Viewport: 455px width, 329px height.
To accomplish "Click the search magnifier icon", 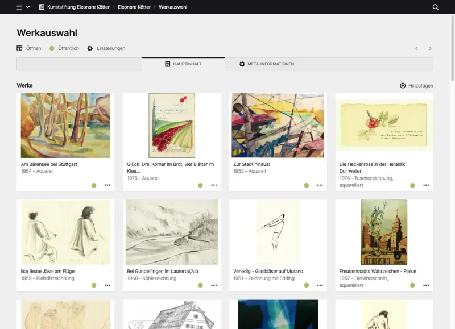I will pyautogui.click(x=435, y=7).
